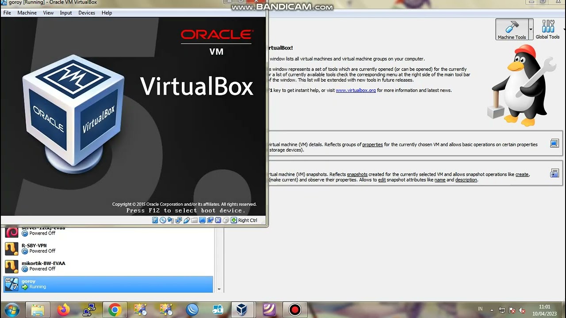Click the Details tool icon in welcome pane

pyautogui.click(x=554, y=143)
